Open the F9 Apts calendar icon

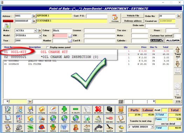pyautogui.click(x=19, y=119)
